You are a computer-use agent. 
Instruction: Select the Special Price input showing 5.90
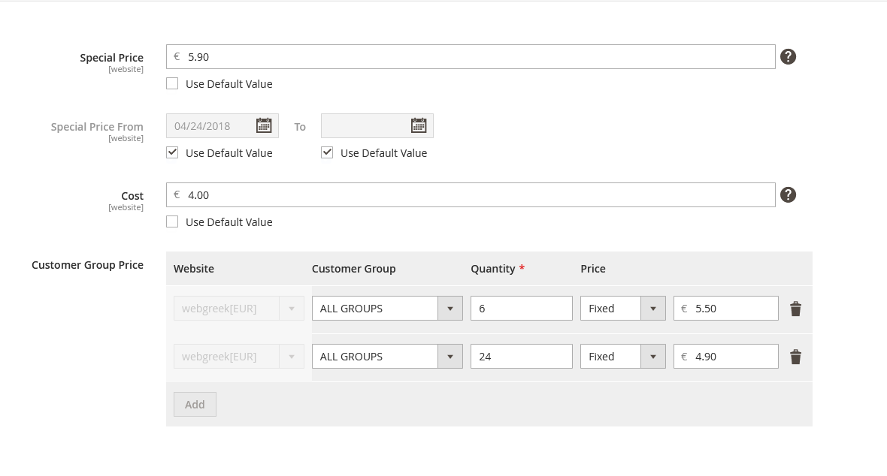pos(471,56)
